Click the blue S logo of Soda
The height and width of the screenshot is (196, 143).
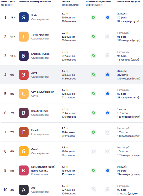24,17
